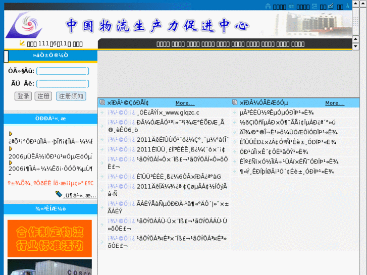
Task: Click the swirl logo beside the site title
Action: pos(24,25)
